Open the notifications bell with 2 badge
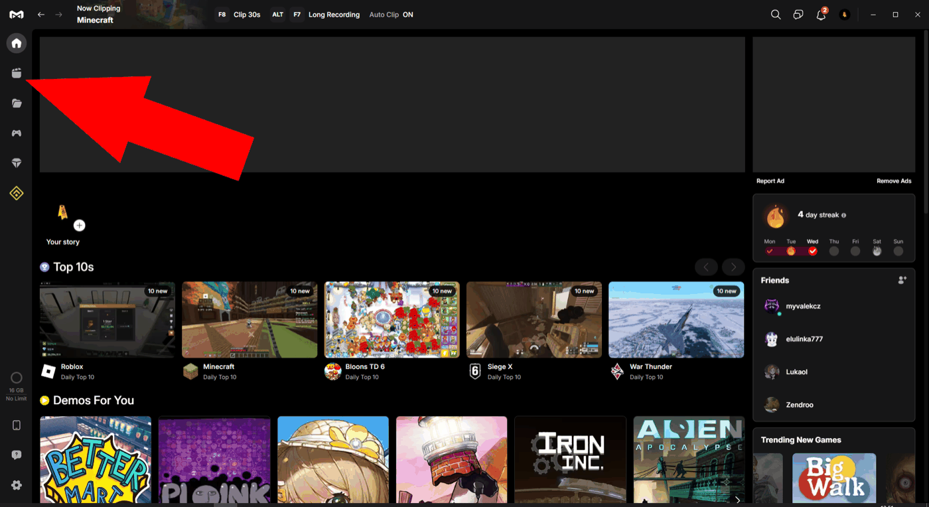The image size is (929, 507). point(822,14)
